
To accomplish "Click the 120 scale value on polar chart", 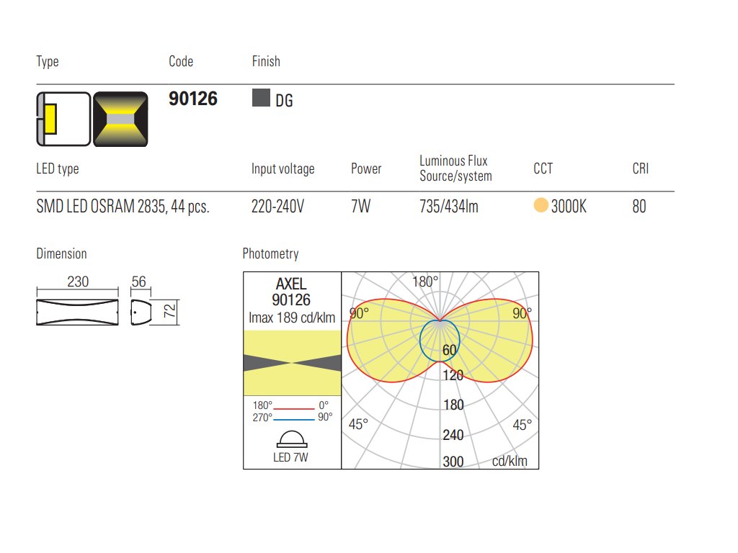I will pos(453,375).
